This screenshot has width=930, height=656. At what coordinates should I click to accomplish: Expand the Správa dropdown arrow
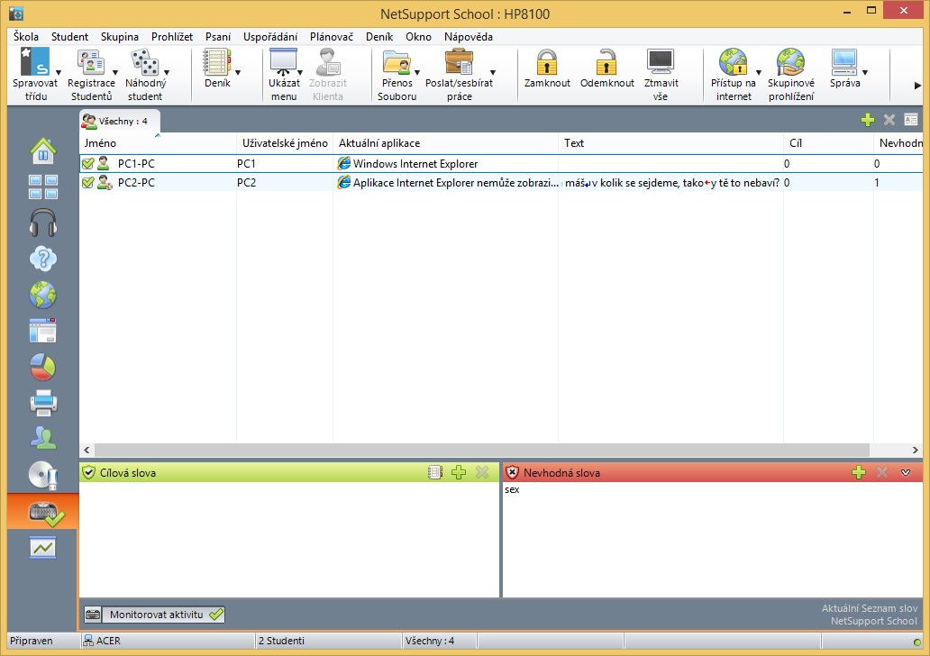[865, 73]
